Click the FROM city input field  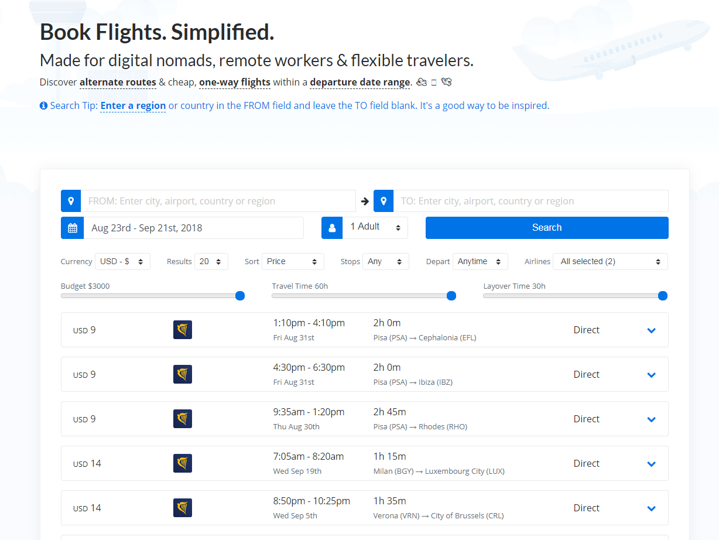[x=218, y=201]
